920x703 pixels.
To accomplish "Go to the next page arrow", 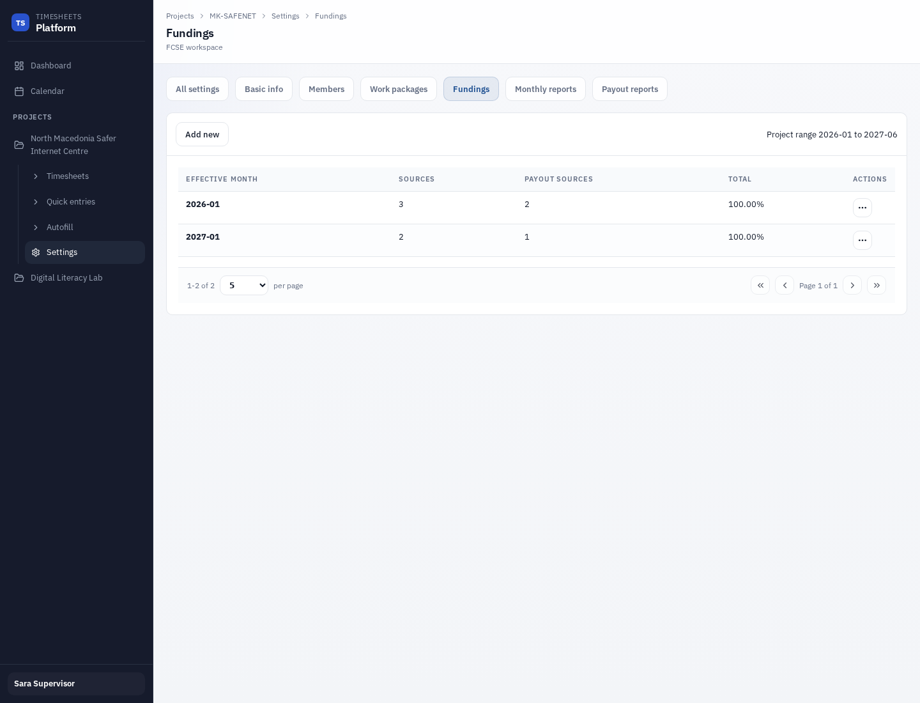I will pyautogui.click(x=852, y=285).
